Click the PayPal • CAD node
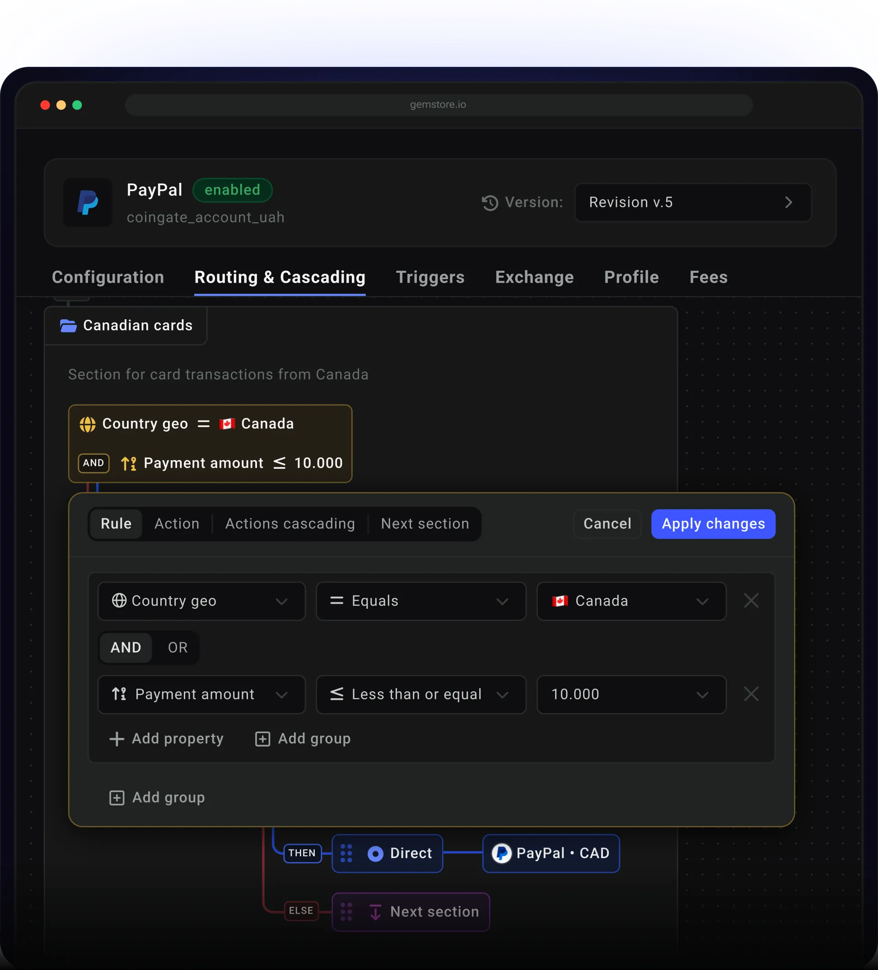878x970 pixels. click(551, 853)
